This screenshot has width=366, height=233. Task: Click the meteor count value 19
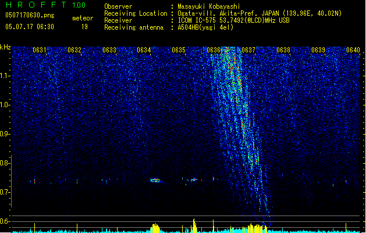[x=84, y=27]
